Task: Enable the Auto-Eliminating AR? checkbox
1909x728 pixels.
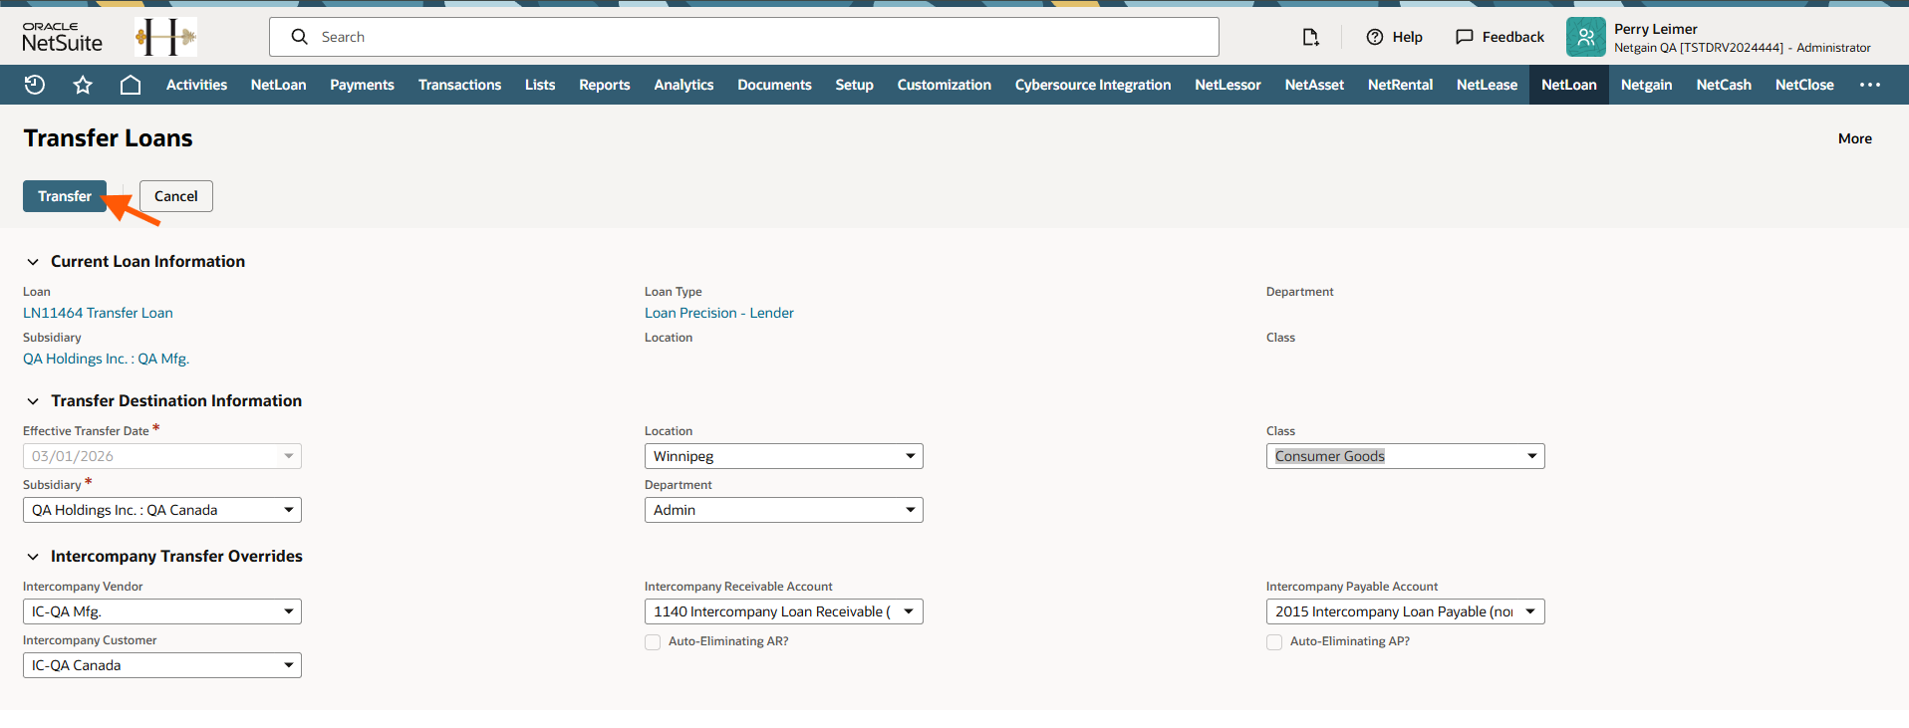Action: pyautogui.click(x=653, y=642)
